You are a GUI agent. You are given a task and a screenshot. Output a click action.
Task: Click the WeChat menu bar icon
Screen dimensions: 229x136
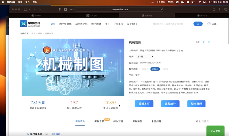coord(183,2)
